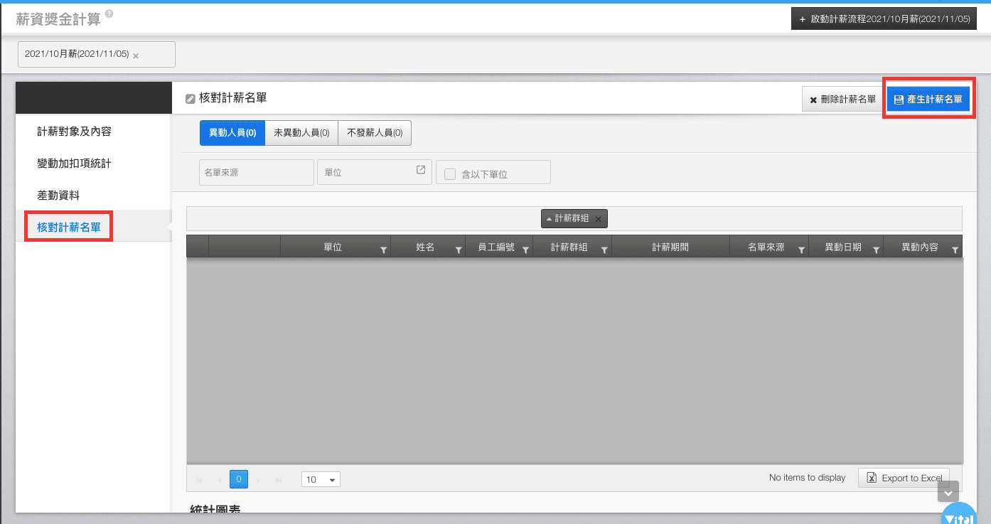Remove the 2021/10月薪 tag with its x icon

coord(136,55)
